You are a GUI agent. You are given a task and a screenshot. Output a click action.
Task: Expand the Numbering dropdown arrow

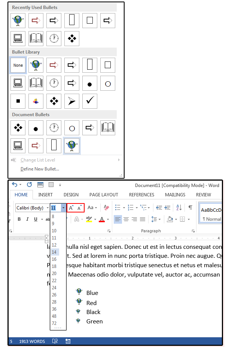click(137, 208)
